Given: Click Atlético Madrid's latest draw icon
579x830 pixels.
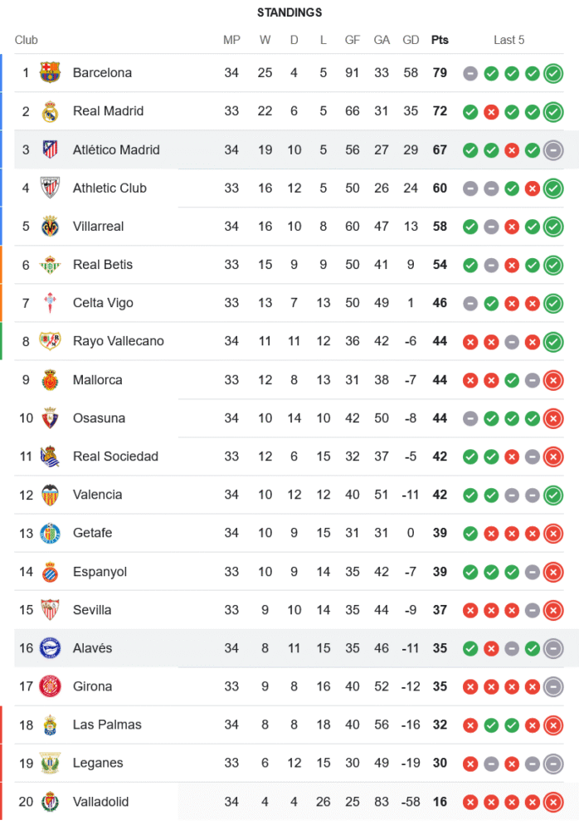Looking at the screenshot, I should [553, 149].
